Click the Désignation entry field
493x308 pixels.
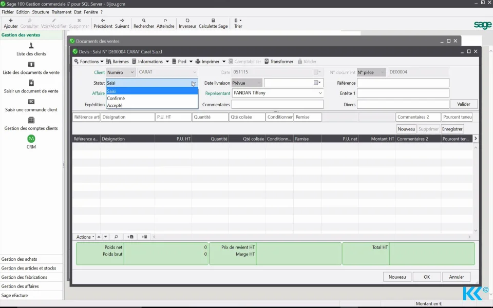[128, 117]
